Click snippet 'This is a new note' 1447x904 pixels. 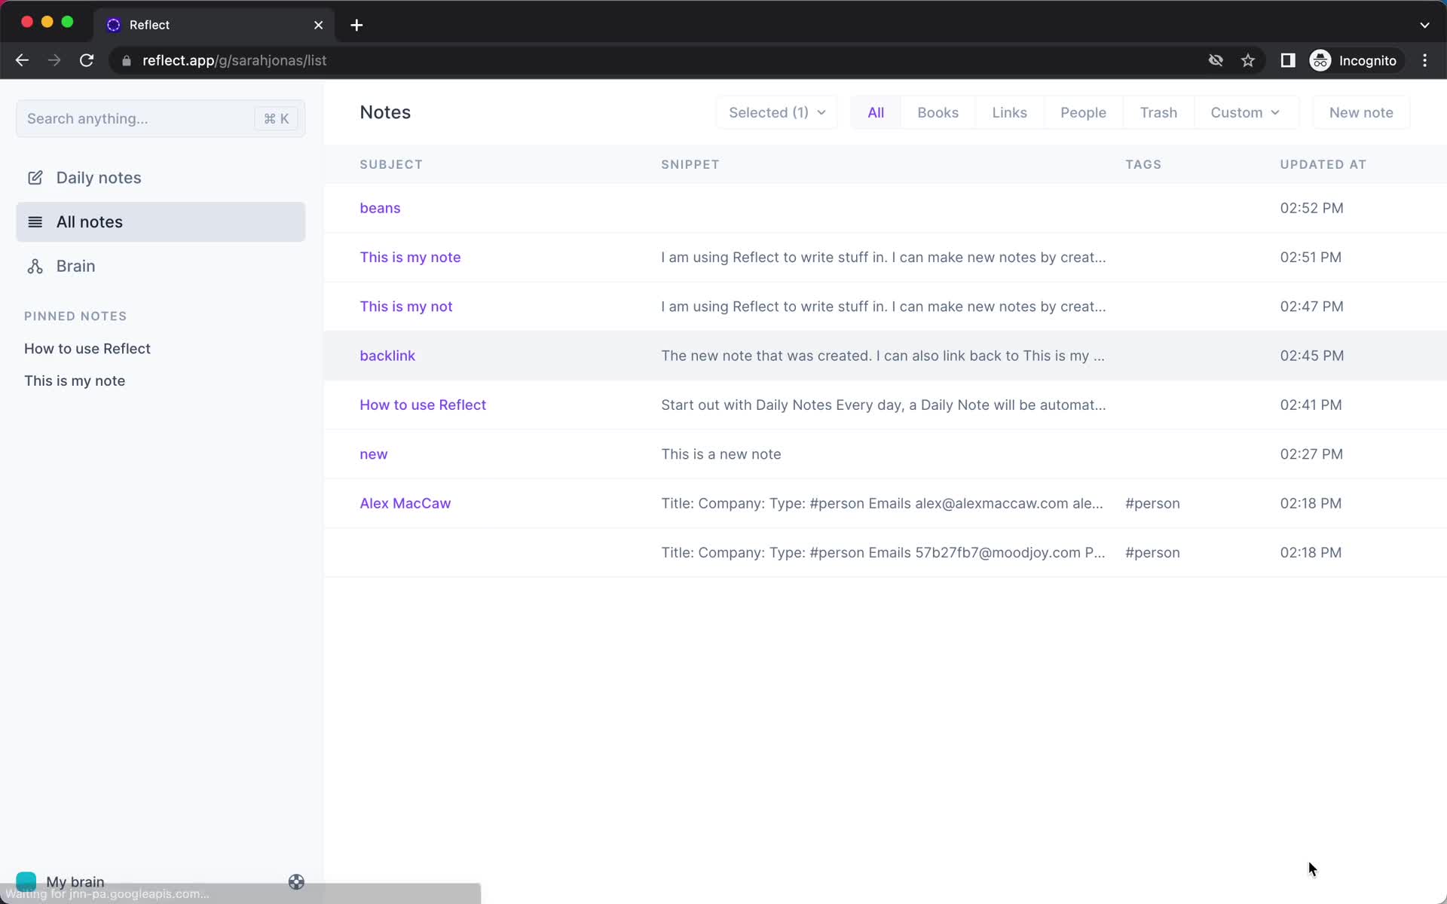pyautogui.click(x=721, y=454)
